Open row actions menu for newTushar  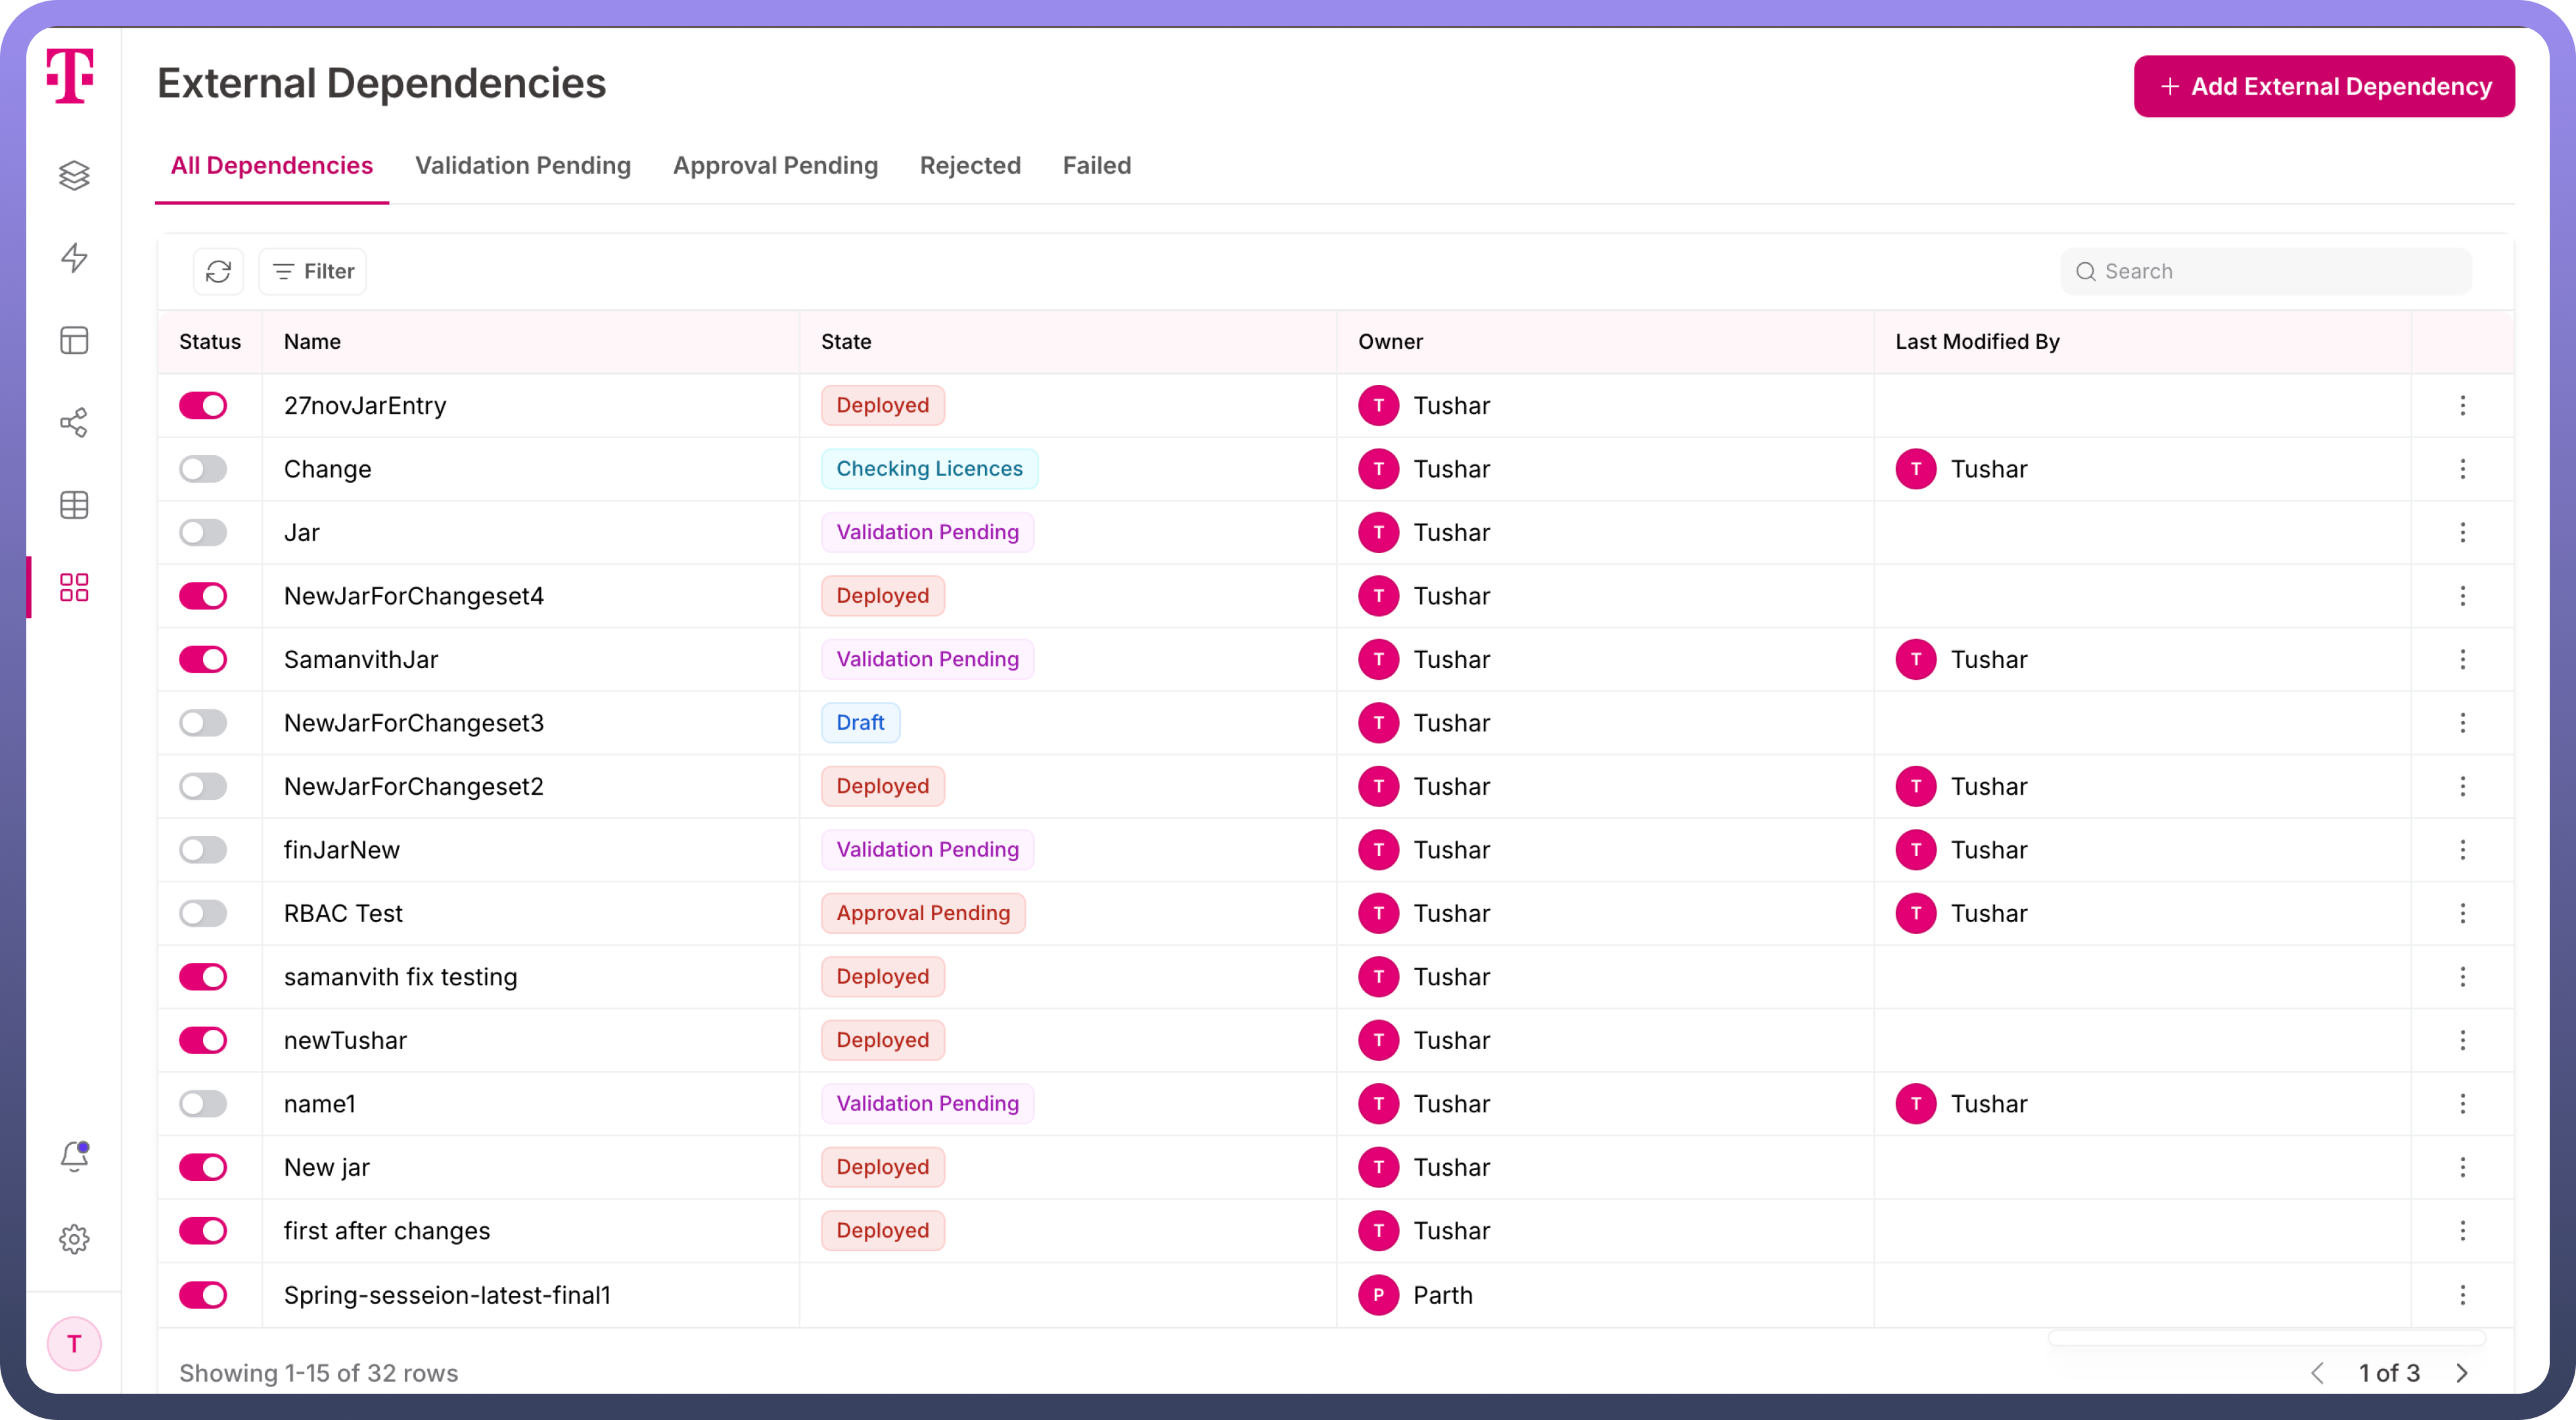(2462, 1040)
